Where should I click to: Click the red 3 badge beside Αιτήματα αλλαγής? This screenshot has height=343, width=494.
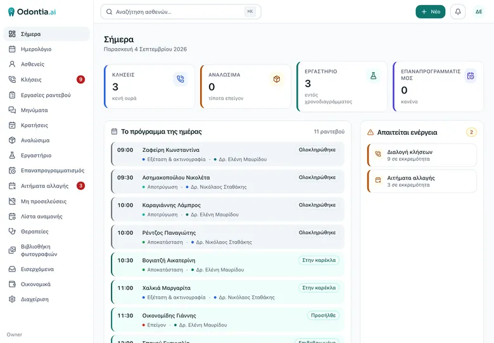pyautogui.click(x=80, y=185)
